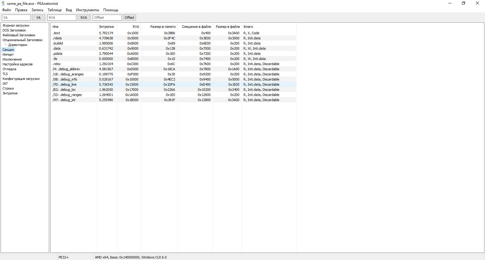485x260 pixels.
Task: Select the .reloc section row
Action: pyautogui.click(x=57, y=64)
